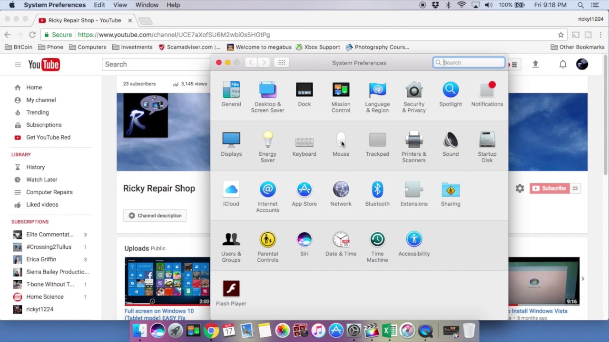609x342 pixels.
Task: Open Accessibility preferences
Action: click(414, 244)
